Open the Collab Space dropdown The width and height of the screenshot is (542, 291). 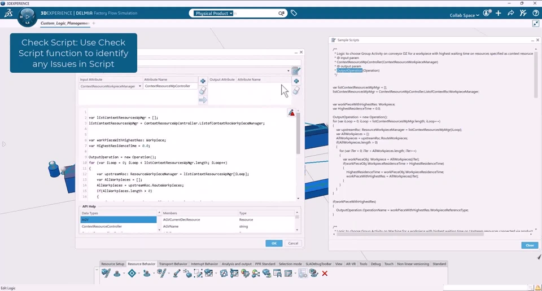click(464, 15)
